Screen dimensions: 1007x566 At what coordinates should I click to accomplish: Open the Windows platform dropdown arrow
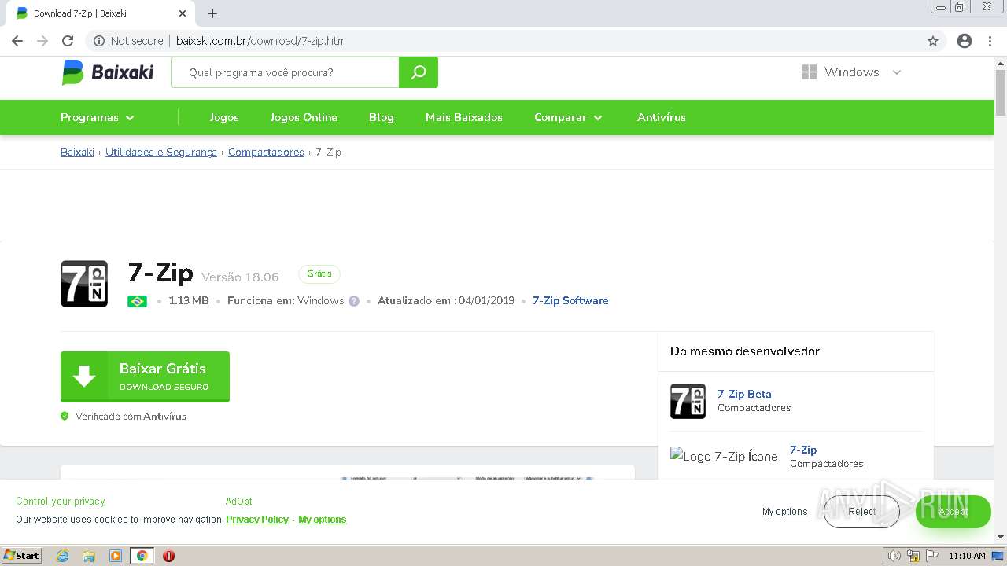coord(896,72)
